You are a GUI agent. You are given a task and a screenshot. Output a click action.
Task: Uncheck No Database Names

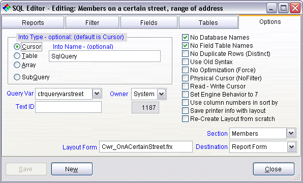point(185,37)
